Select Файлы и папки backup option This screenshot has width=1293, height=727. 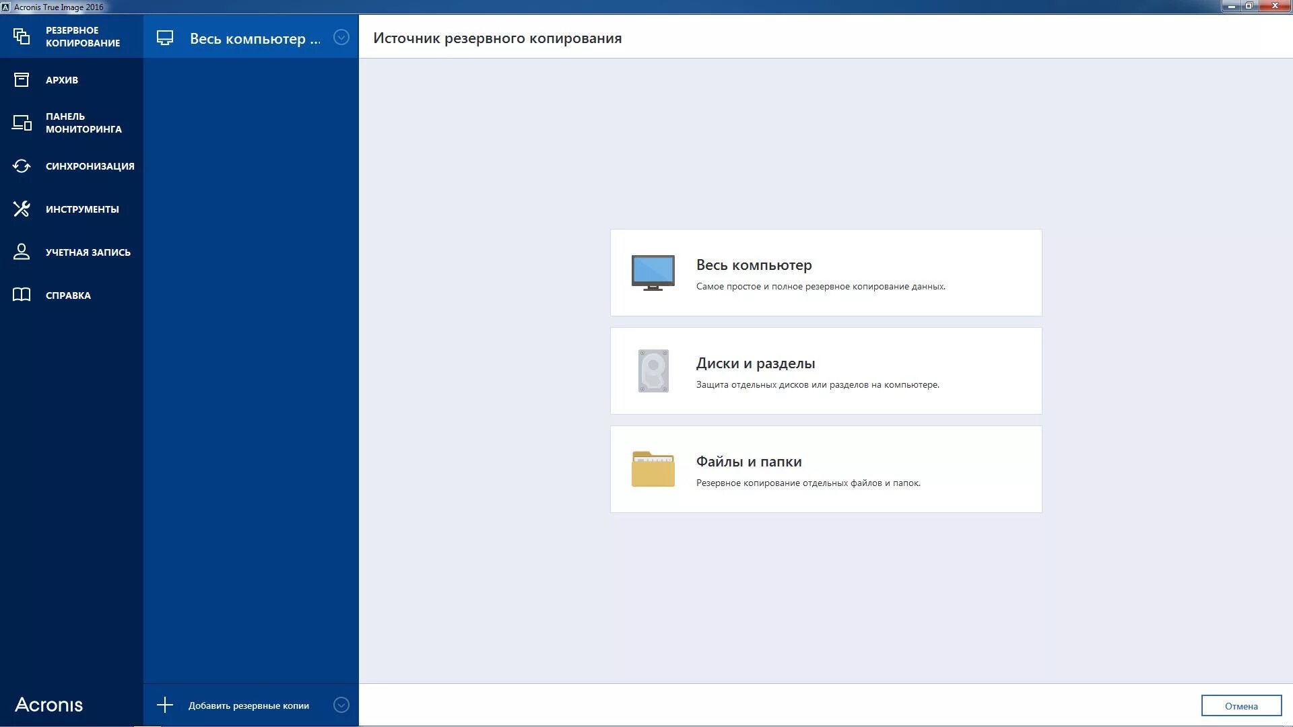point(825,469)
